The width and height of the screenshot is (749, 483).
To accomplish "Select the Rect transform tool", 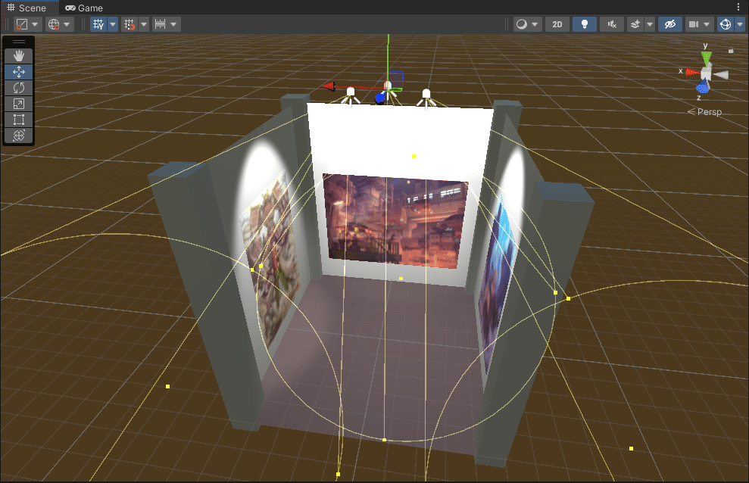I will 19,120.
